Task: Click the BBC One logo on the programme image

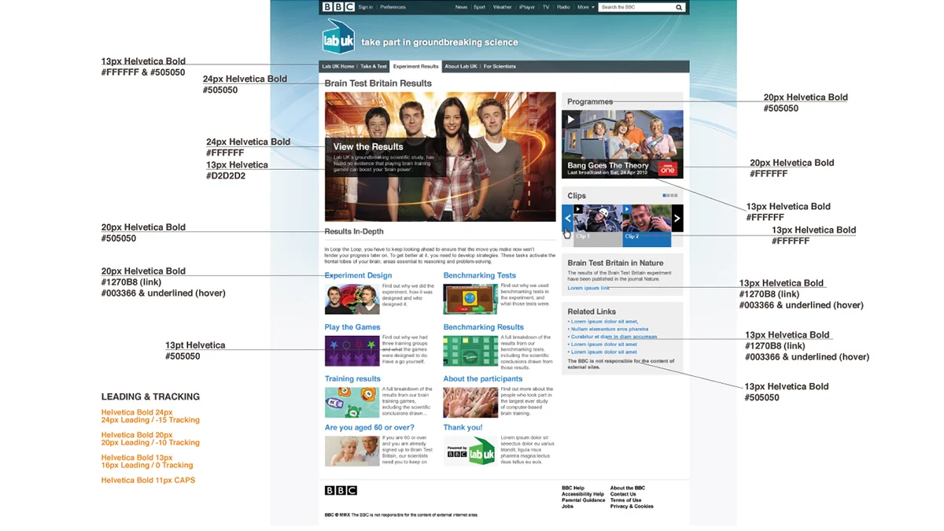Action: (x=667, y=169)
